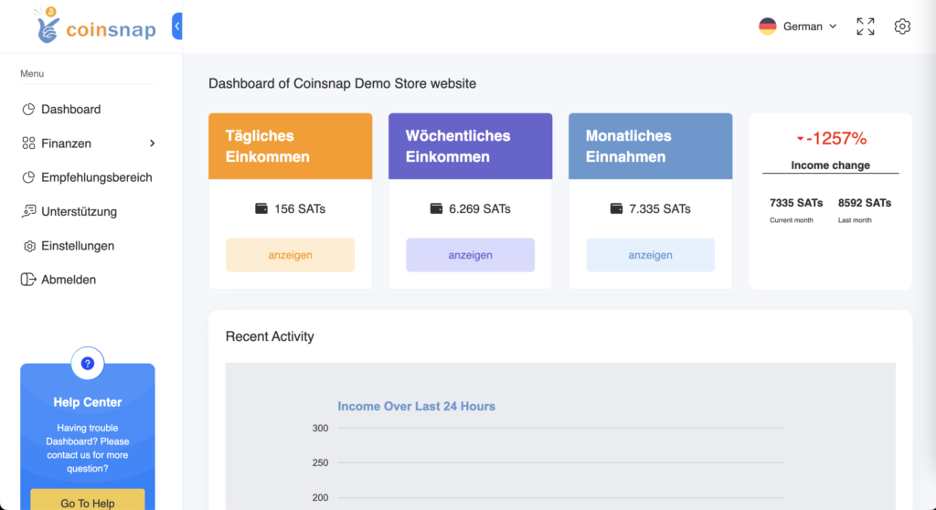The height and width of the screenshot is (510, 936).
Task: Click anzeigen under Wöchentliches Einkommen
Action: point(470,255)
